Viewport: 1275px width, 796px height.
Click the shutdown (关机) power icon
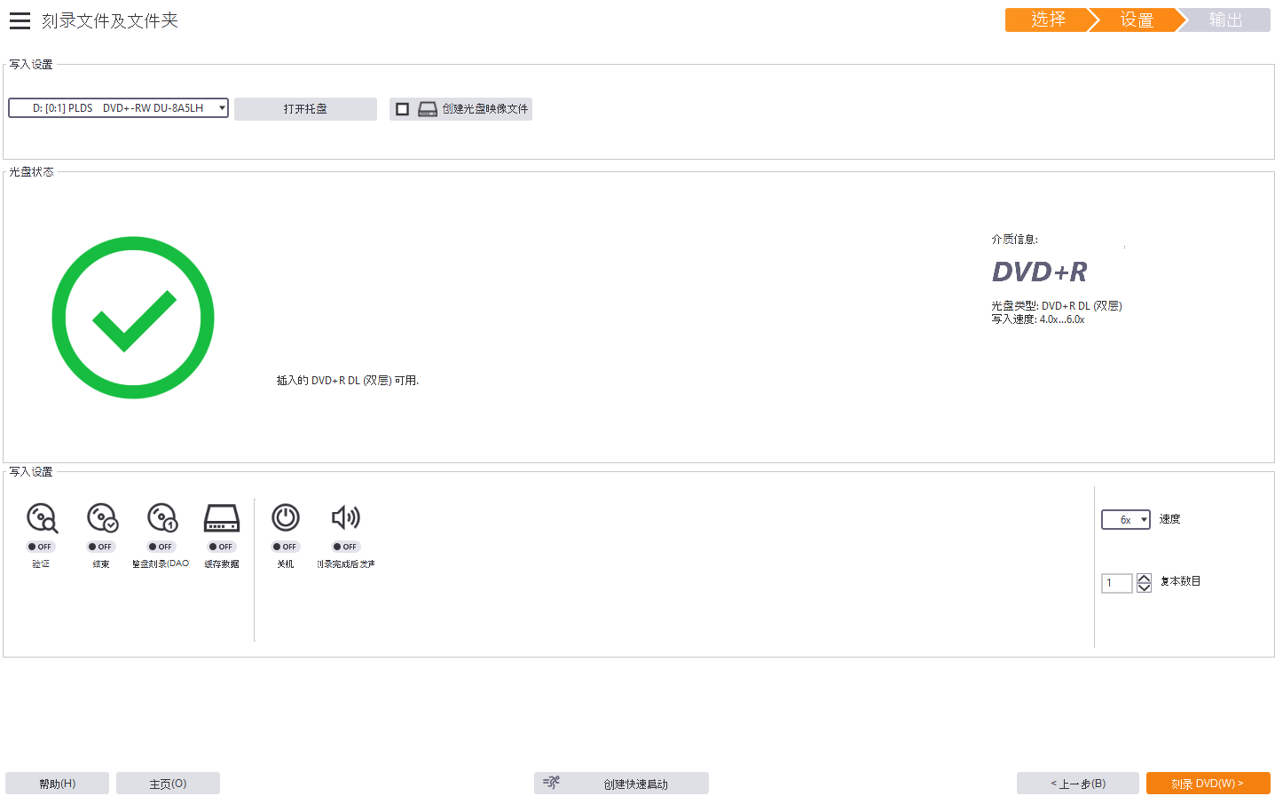click(286, 517)
